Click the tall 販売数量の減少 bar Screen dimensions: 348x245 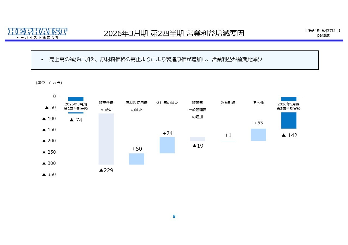(106, 139)
